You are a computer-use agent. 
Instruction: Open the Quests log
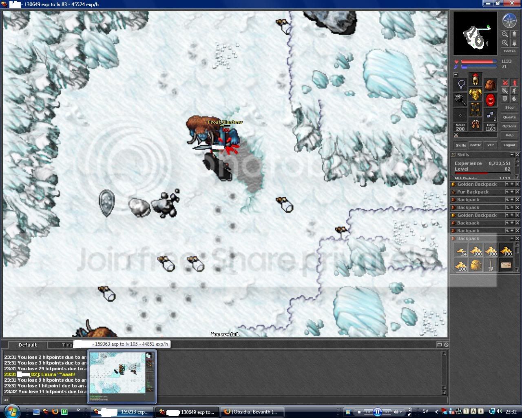(509, 117)
